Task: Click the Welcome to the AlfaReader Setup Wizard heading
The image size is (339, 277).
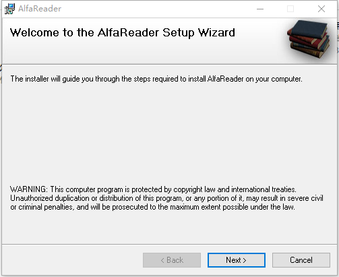Action: (123, 33)
